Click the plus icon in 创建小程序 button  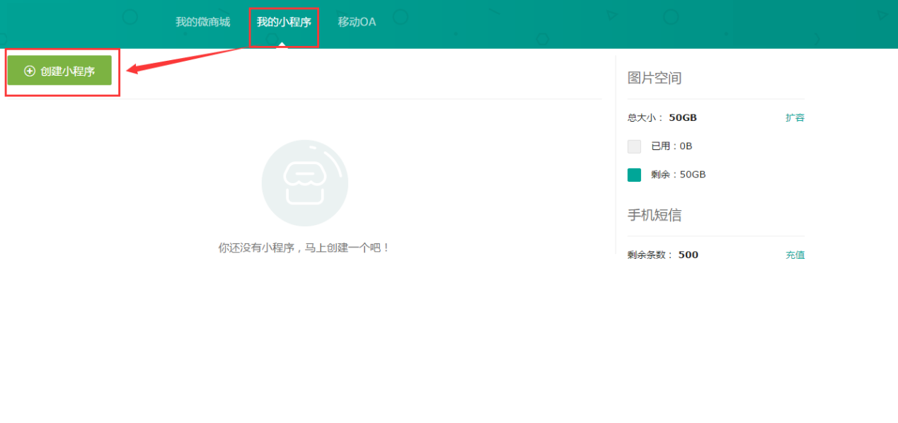[30, 71]
